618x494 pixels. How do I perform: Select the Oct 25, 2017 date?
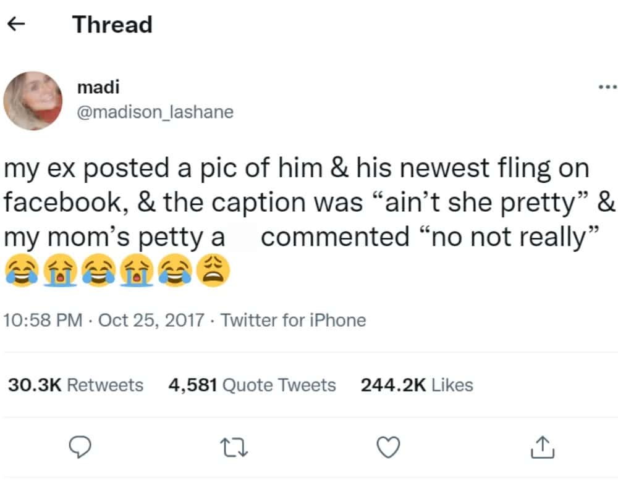[151, 320]
